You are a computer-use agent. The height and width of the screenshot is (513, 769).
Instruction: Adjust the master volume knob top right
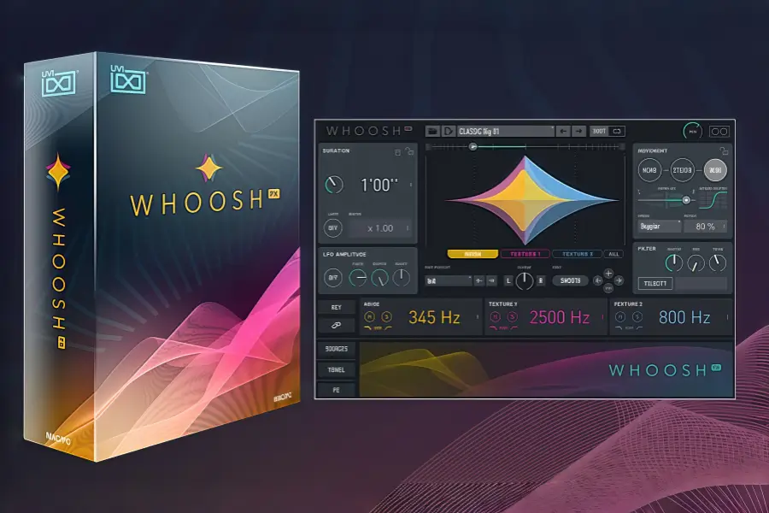(692, 131)
